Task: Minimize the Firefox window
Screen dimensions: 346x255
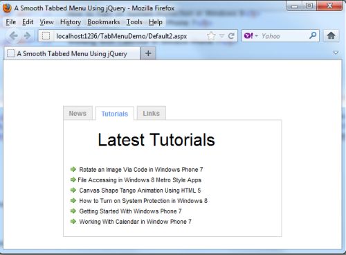Action: [295, 6]
